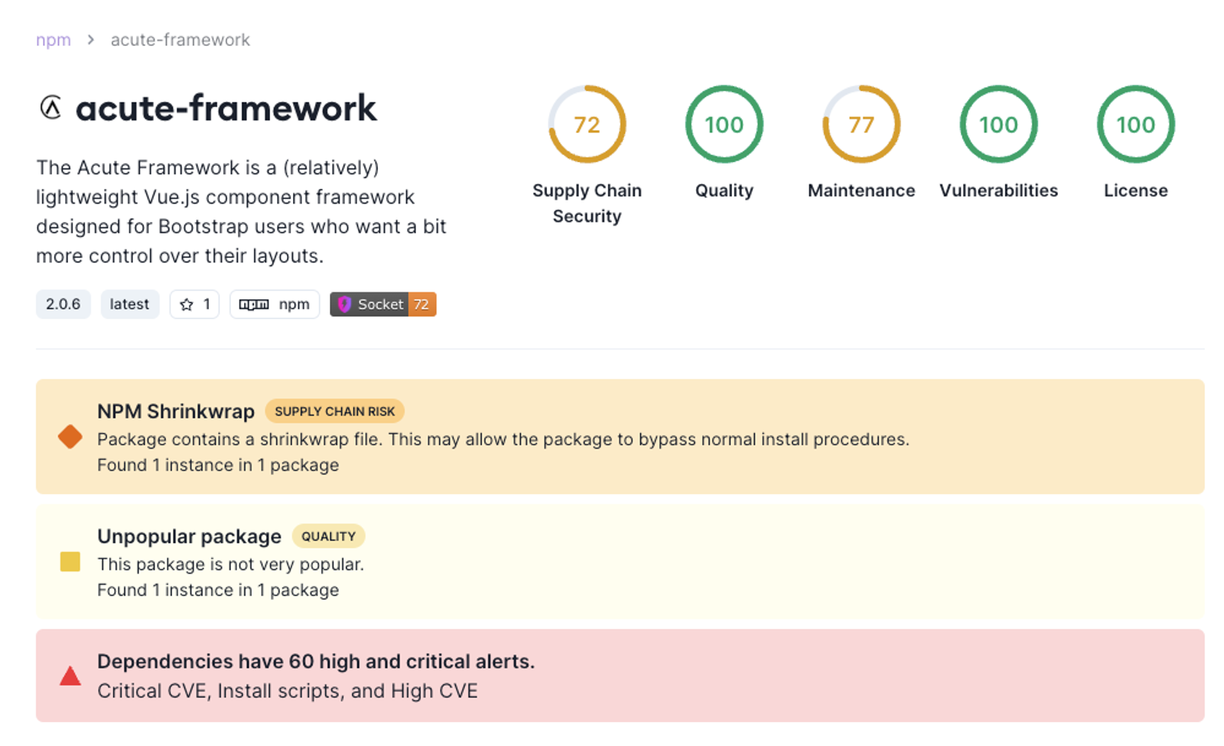Click the Socket shield icon badge
Screen dimensions: 1224x746
382,305
